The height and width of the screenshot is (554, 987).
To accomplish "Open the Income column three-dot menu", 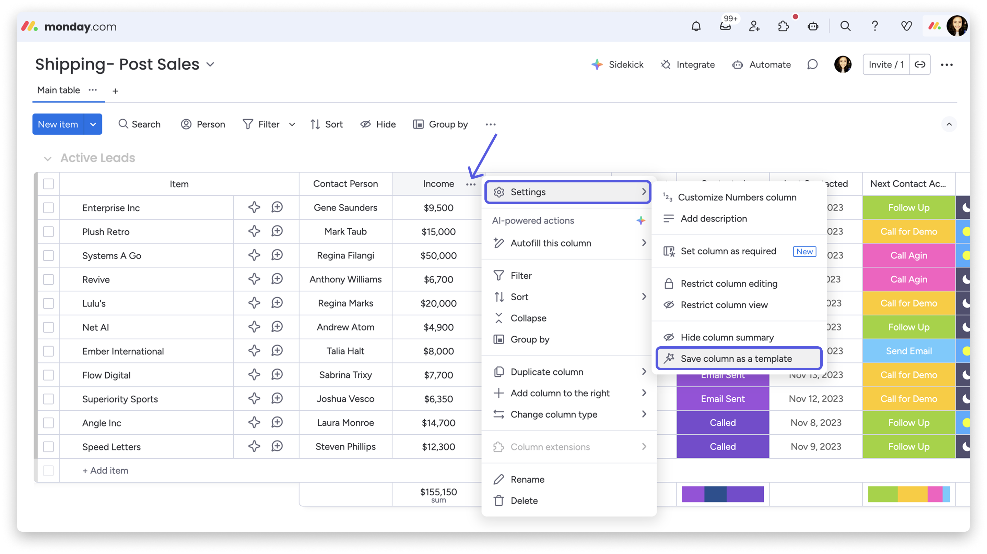I will [x=470, y=184].
